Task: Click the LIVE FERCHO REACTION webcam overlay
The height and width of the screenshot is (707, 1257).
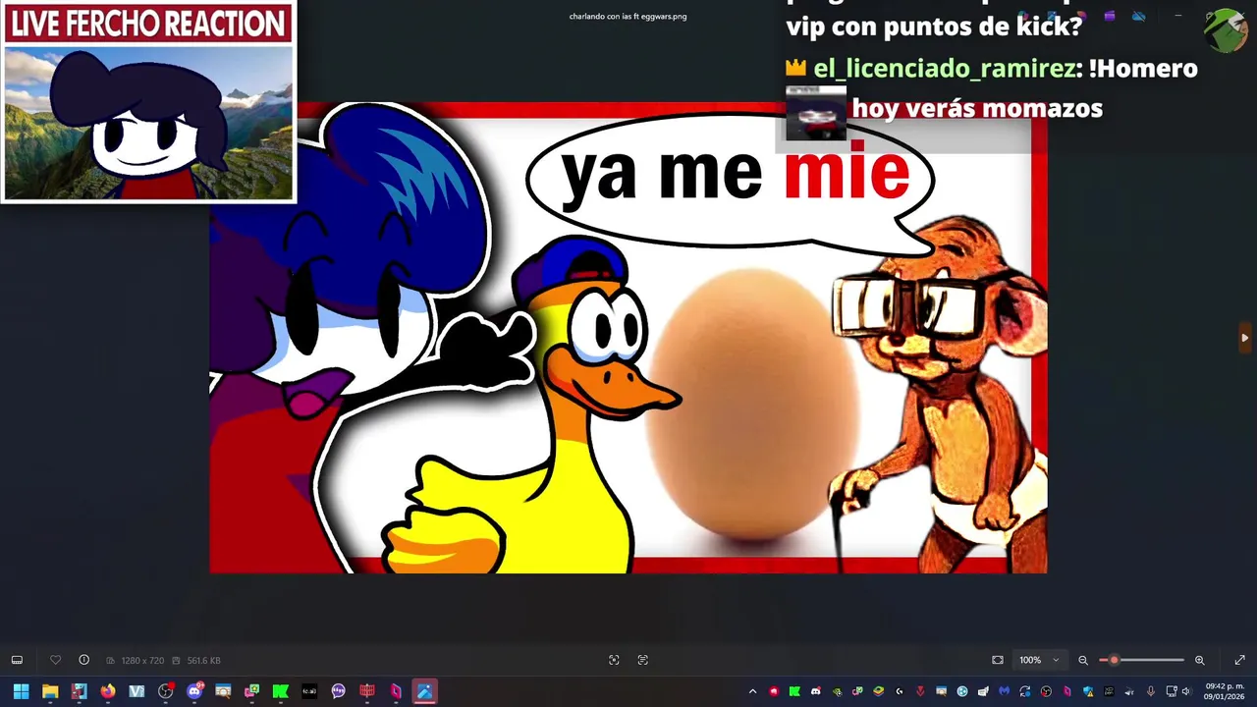Action: pyautogui.click(x=148, y=102)
